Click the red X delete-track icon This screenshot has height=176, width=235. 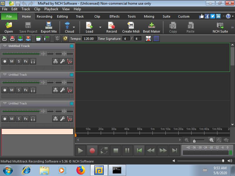[28, 39]
